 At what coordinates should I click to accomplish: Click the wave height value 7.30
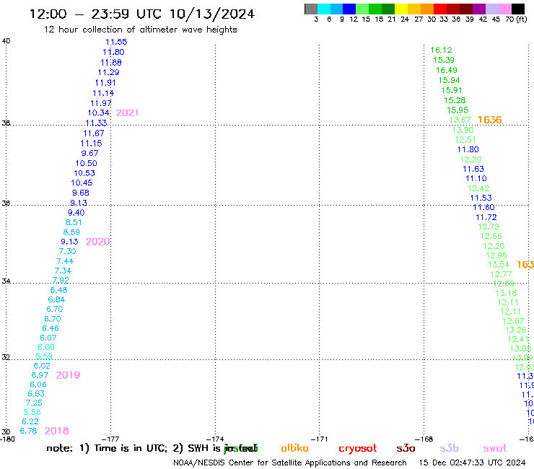pos(67,251)
